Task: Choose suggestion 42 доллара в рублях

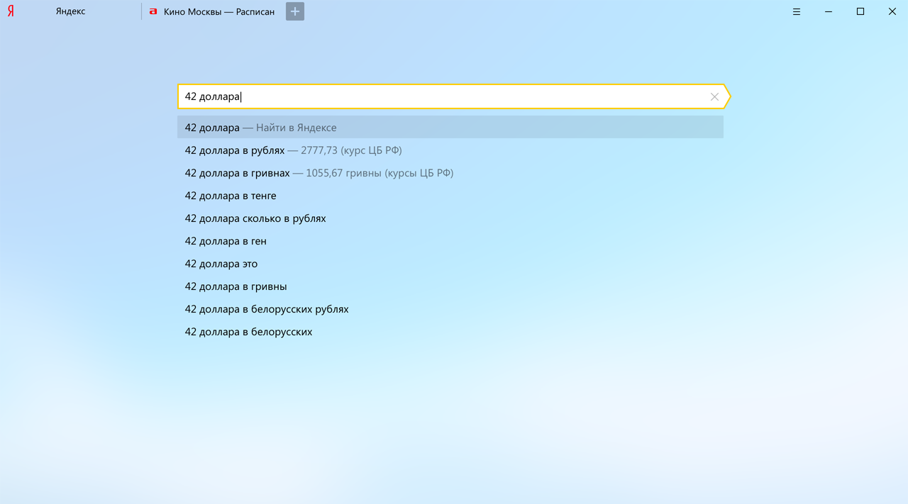Action: tap(450, 150)
